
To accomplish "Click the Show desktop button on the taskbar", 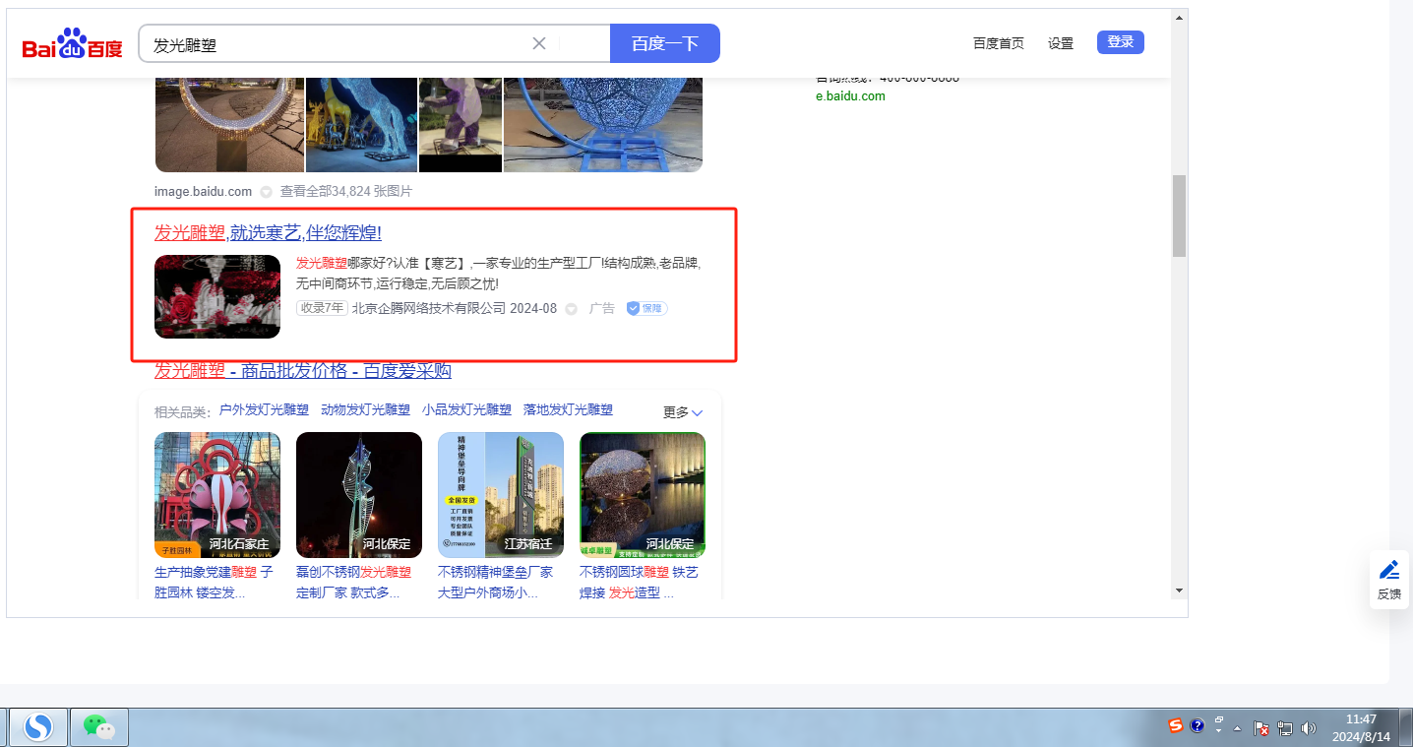I will [x=1405, y=727].
